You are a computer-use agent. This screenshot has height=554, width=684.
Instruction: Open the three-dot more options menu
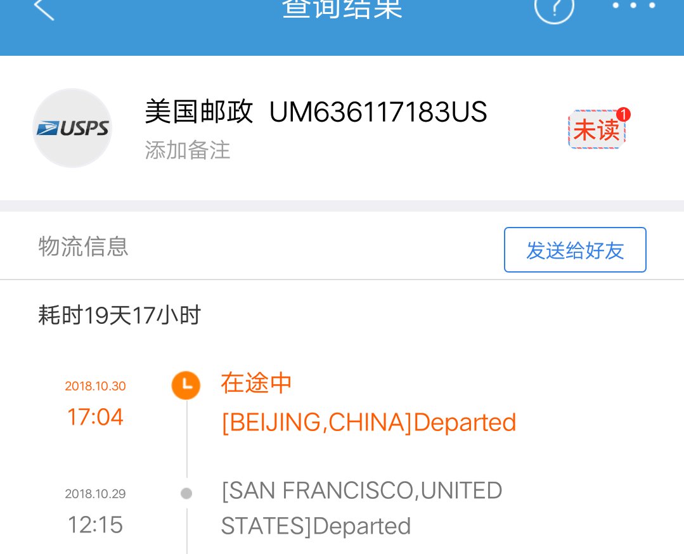(x=633, y=6)
